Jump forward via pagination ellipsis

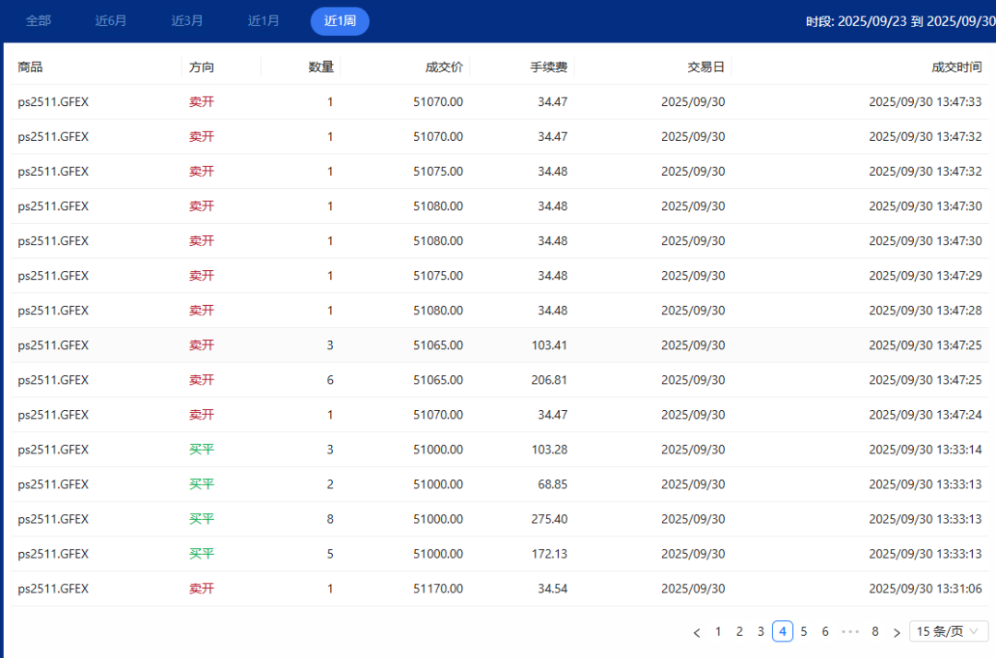pyautogui.click(x=850, y=631)
